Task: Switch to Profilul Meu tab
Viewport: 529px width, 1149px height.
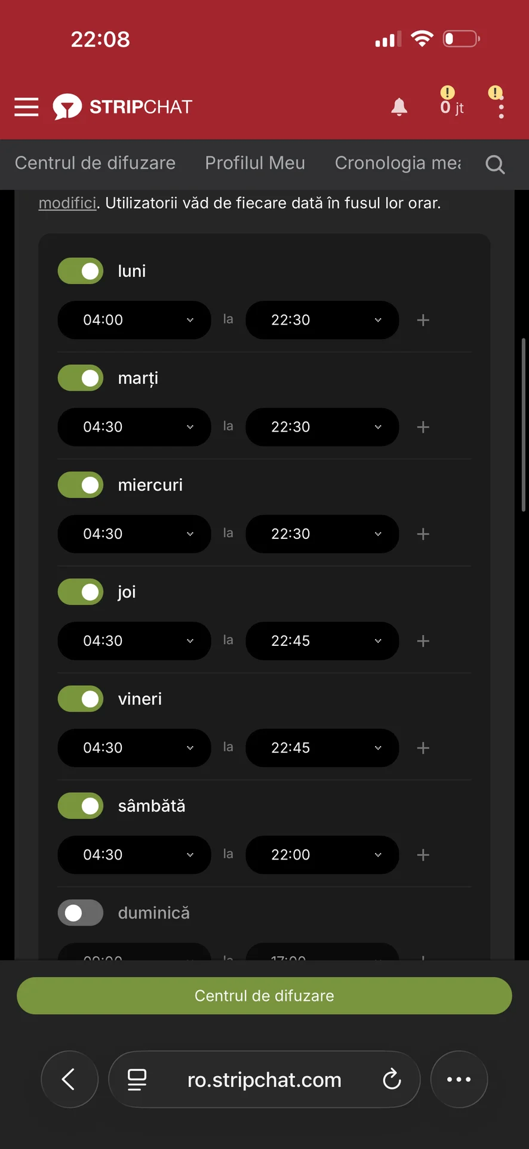Action: [x=255, y=163]
